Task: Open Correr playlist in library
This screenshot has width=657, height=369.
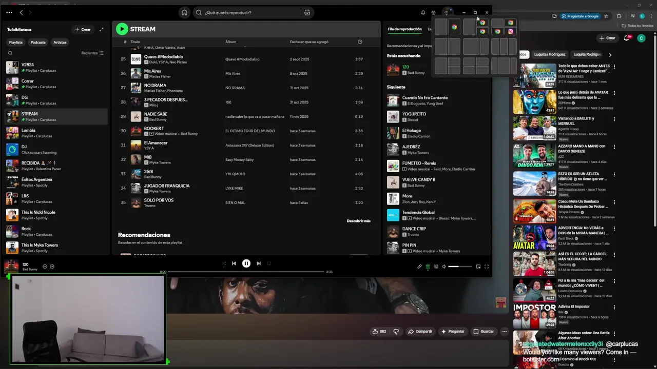Action: coord(56,84)
